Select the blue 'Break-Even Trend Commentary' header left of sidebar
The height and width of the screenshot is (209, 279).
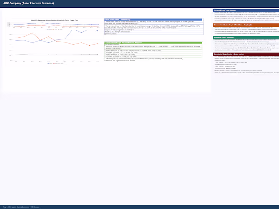coord(153,20)
